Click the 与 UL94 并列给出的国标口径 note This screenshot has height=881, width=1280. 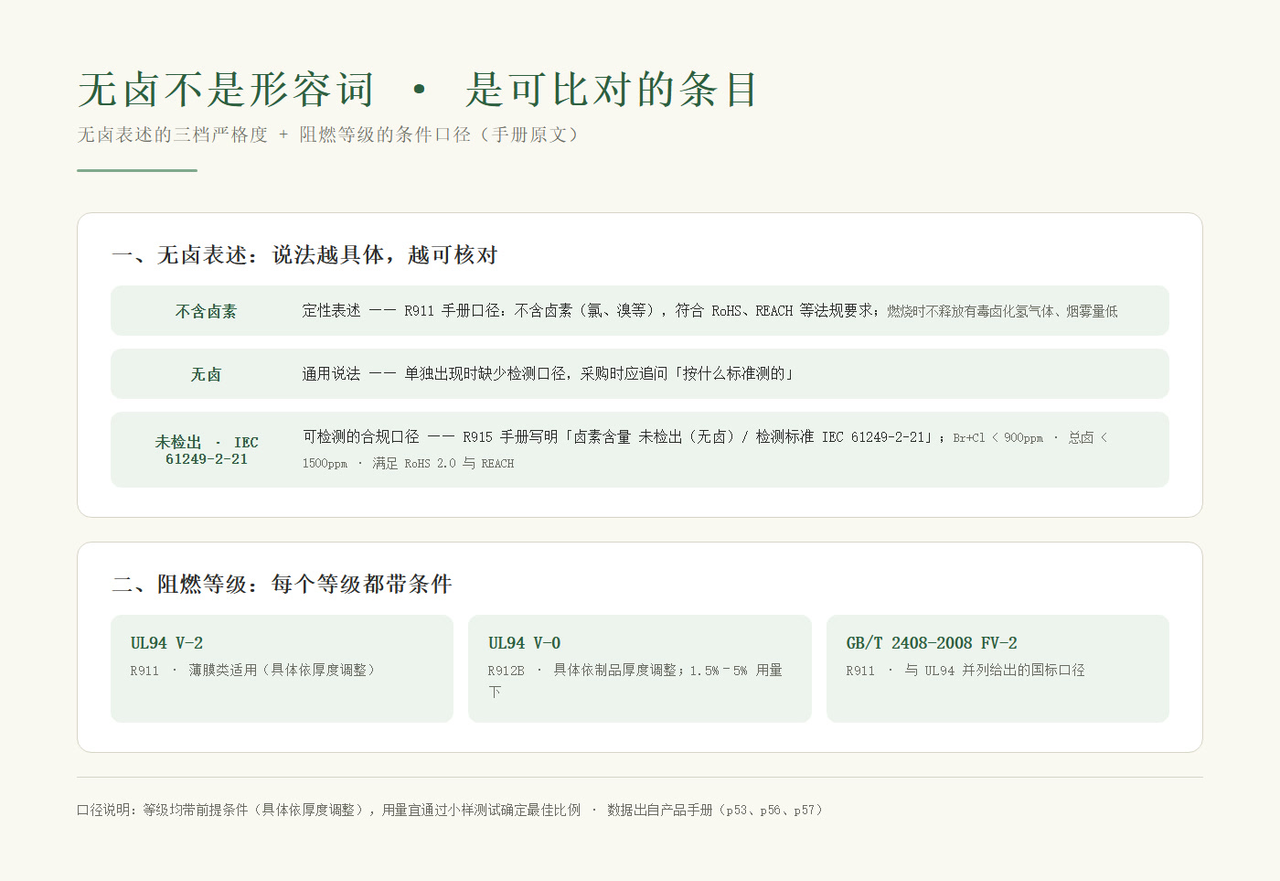pyautogui.click(x=995, y=671)
